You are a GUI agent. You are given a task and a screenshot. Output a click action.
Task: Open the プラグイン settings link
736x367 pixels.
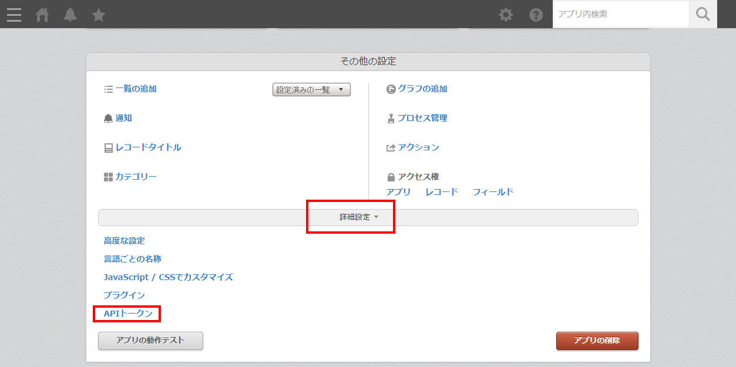(x=124, y=295)
